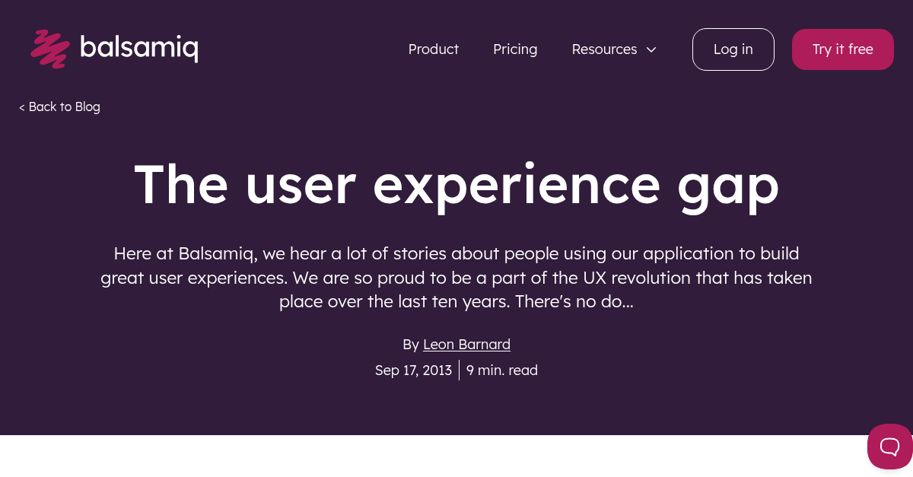Click the balsamiq wordmark logo
Image resolution: width=913 pixels, height=477 pixels.
pyautogui.click(x=140, y=47)
